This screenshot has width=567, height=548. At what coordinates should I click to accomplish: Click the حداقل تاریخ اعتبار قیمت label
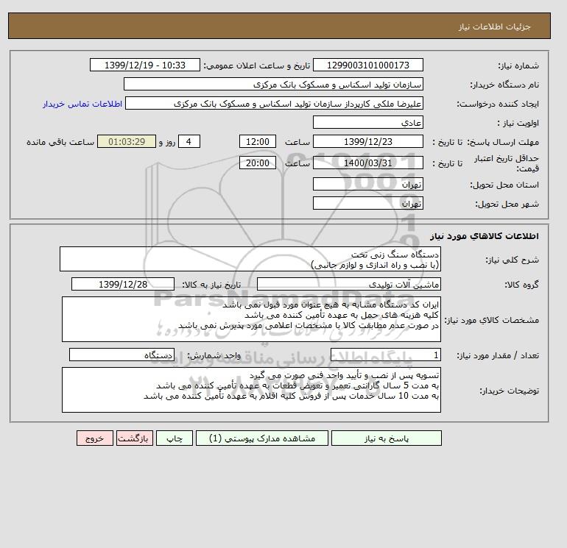click(x=507, y=163)
